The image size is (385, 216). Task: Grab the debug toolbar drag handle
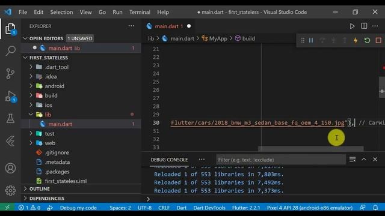point(303,40)
